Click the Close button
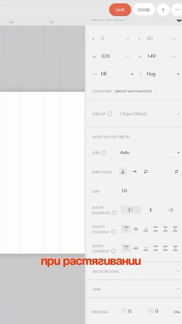 [x=144, y=10]
